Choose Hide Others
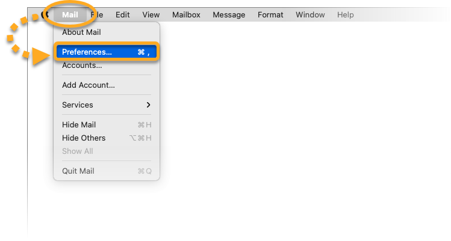 [x=84, y=138]
